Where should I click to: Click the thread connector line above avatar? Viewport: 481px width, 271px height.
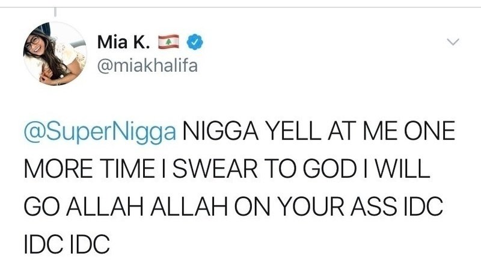click(x=55, y=12)
